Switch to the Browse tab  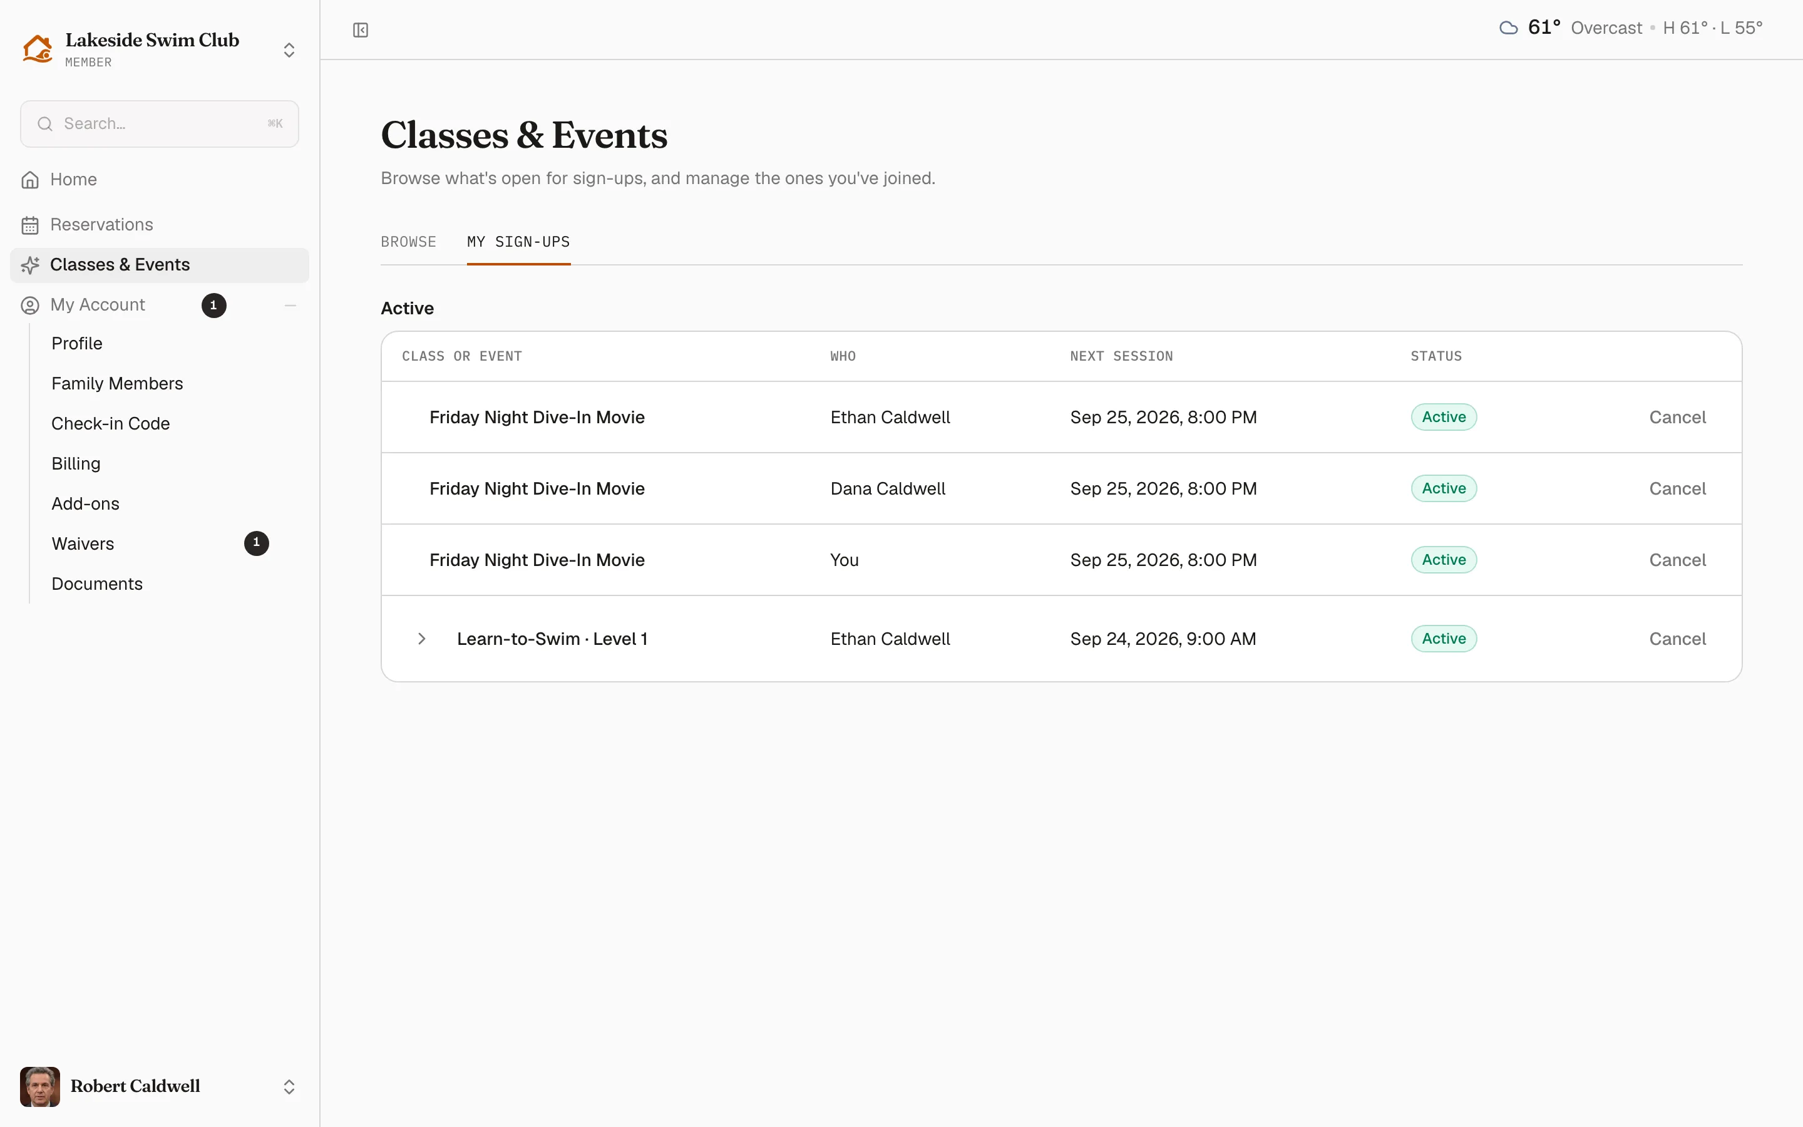tap(408, 242)
